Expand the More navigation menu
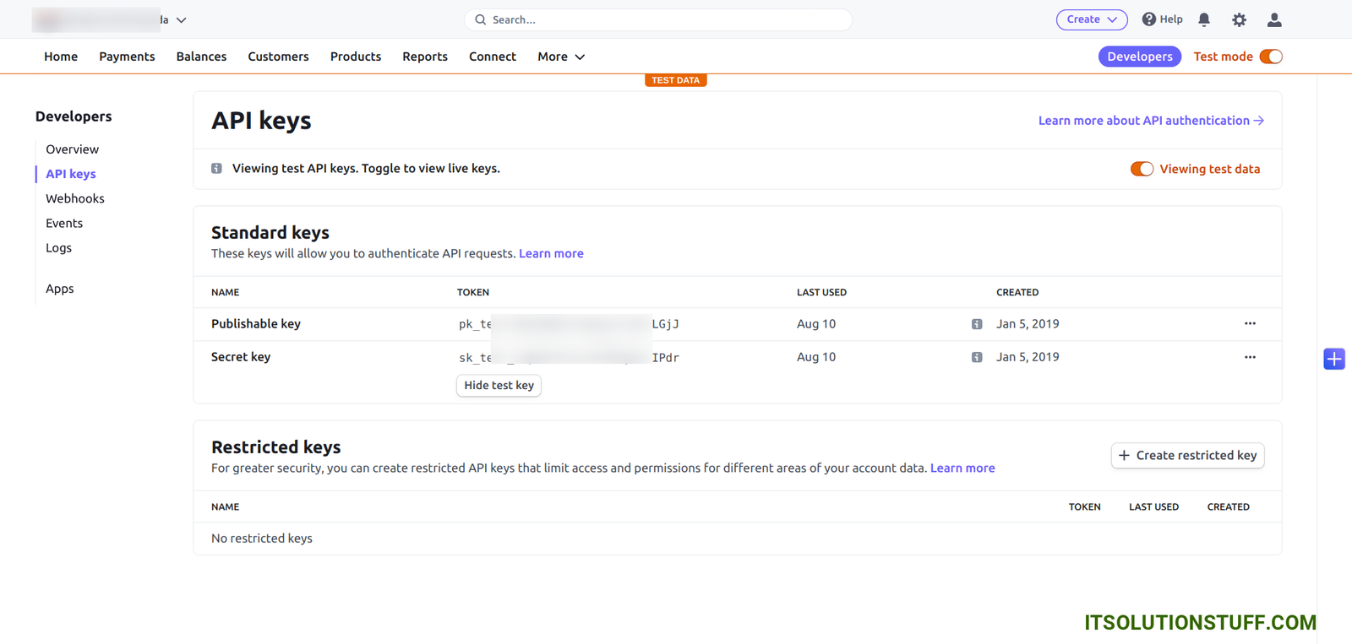Screen dimensions: 1352x644 561,57
